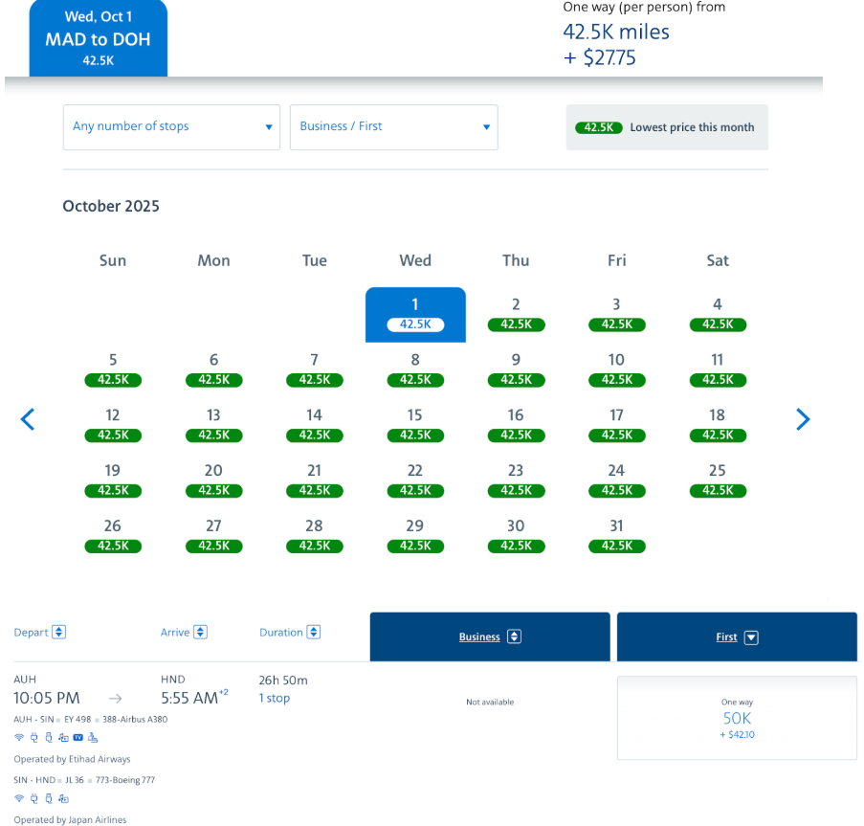Pick October 28 calendar date

pos(315,536)
